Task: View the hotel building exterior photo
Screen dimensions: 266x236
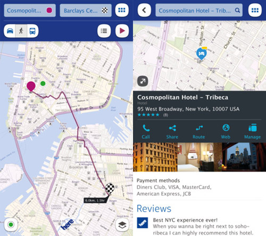Action: coord(155,157)
